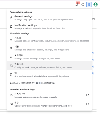This screenshot has height=116, width=100.
Task: Click 'Add and manage Jira Marketplace apps' text
Action: (42, 76)
